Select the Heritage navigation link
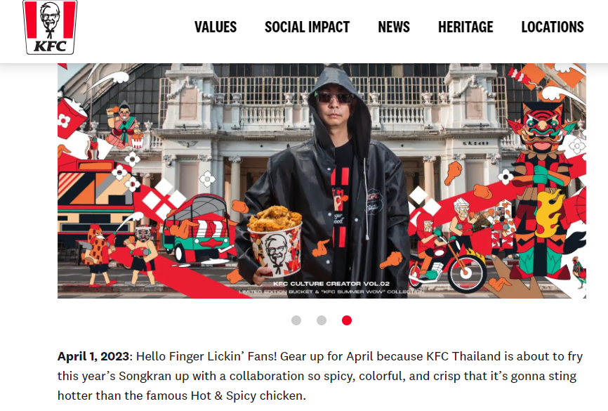This screenshot has width=608, height=411. (465, 27)
